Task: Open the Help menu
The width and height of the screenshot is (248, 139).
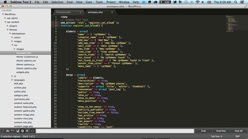Action: pyautogui.click(x=136, y=2)
